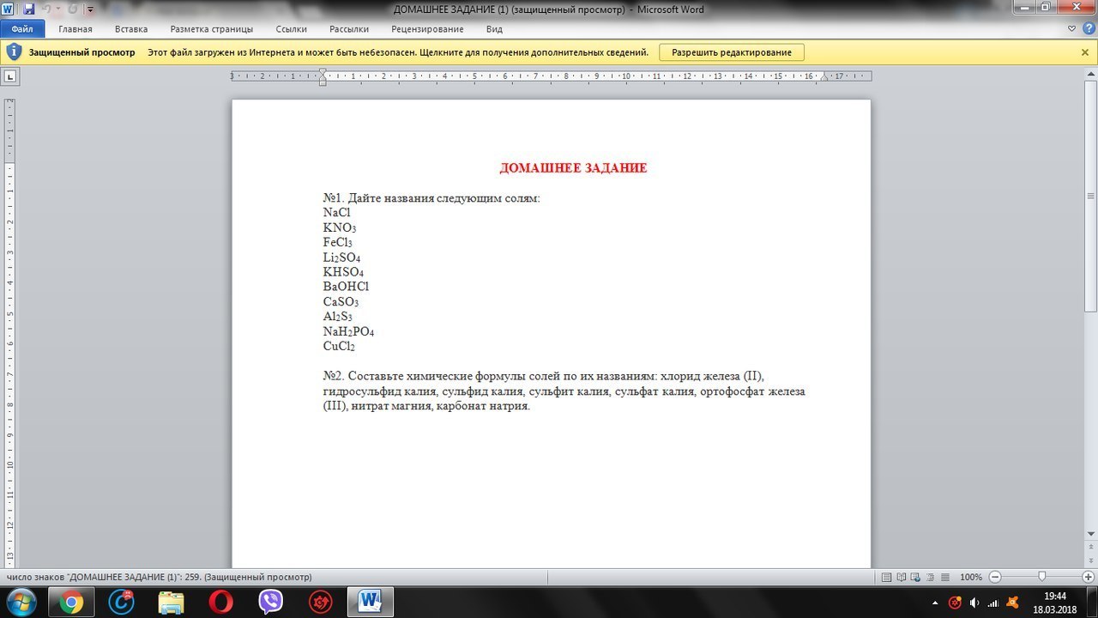Open Viber from the taskbar
1098x618 pixels.
pyautogui.click(x=270, y=602)
